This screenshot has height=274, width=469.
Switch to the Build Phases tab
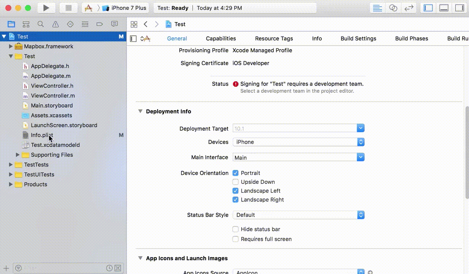[412, 38]
